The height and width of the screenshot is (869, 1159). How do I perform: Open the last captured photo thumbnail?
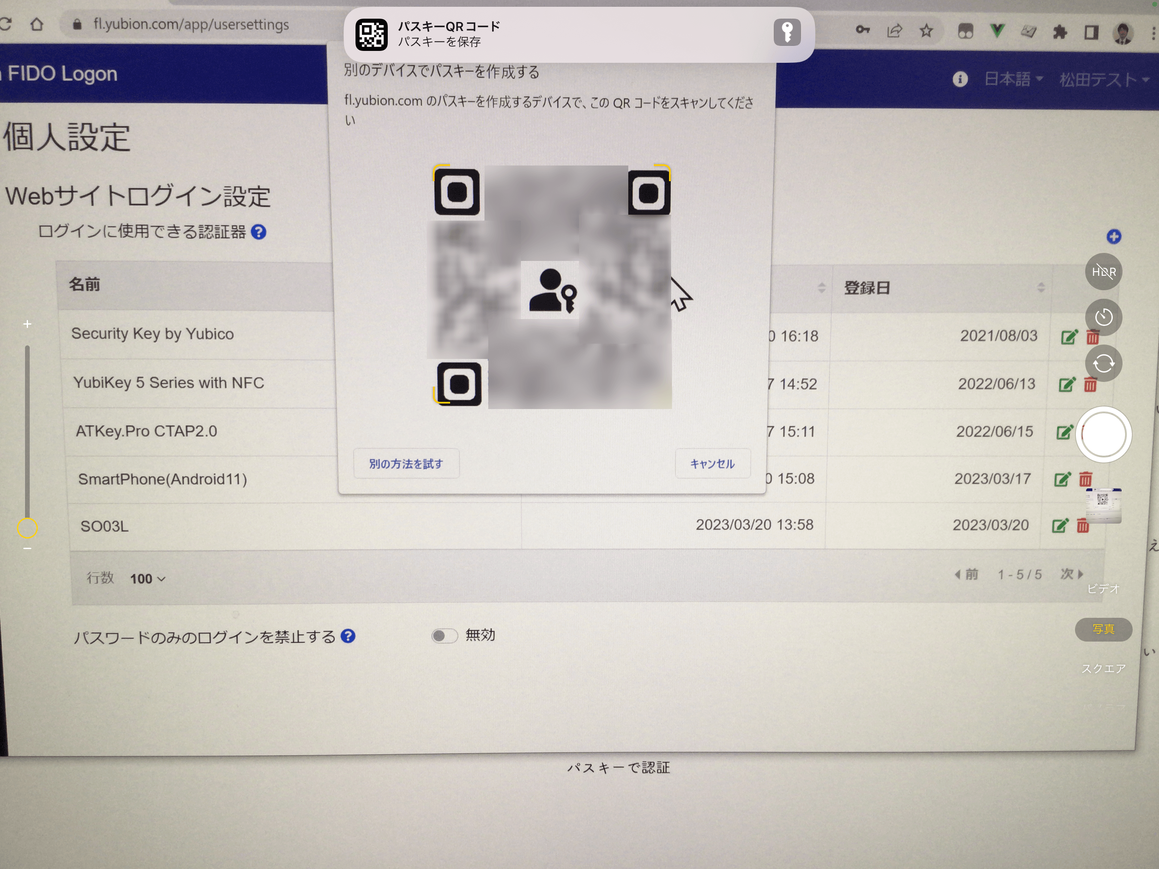tap(1103, 506)
